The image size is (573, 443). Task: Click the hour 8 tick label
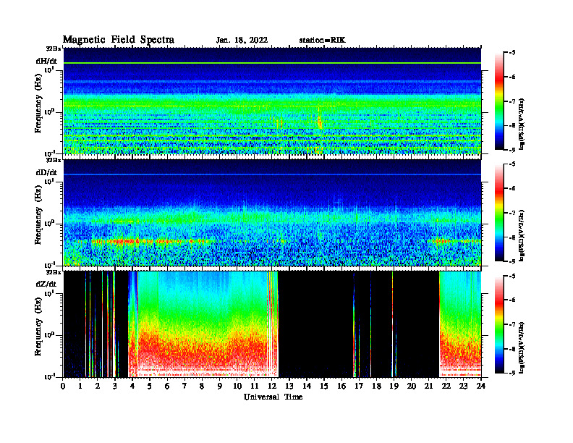(202, 387)
